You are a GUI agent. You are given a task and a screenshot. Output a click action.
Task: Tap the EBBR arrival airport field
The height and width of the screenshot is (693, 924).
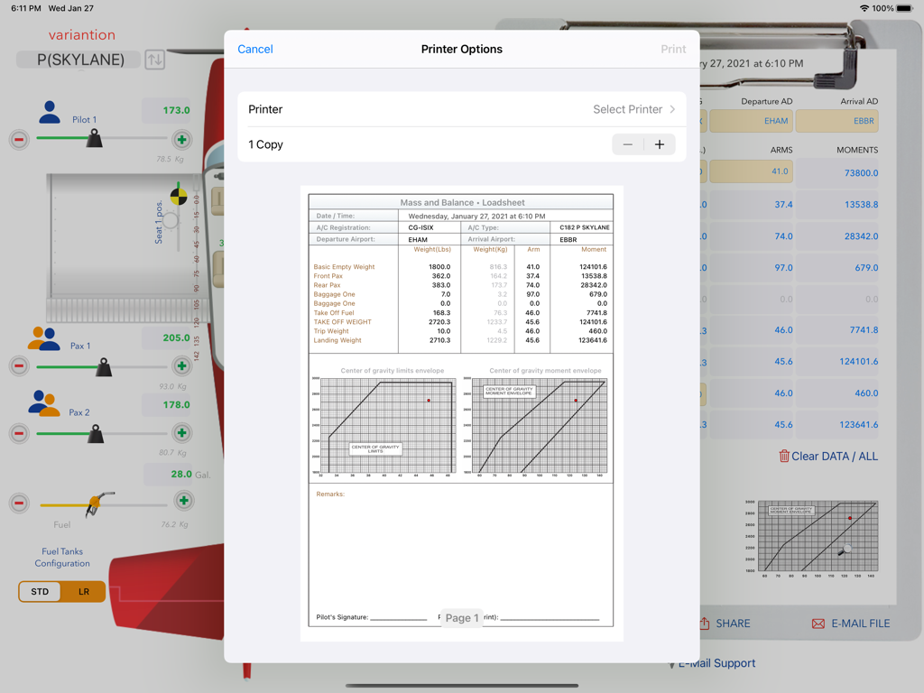click(836, 121)
